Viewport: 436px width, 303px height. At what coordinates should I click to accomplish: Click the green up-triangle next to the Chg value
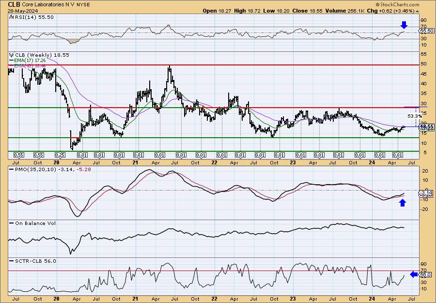[418, 11]
